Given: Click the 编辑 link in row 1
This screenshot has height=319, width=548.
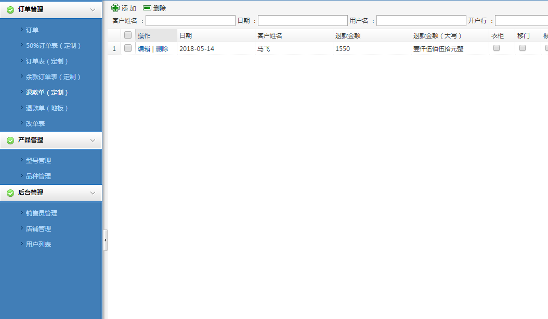Looking at the screenshot, I should (144, 49).
